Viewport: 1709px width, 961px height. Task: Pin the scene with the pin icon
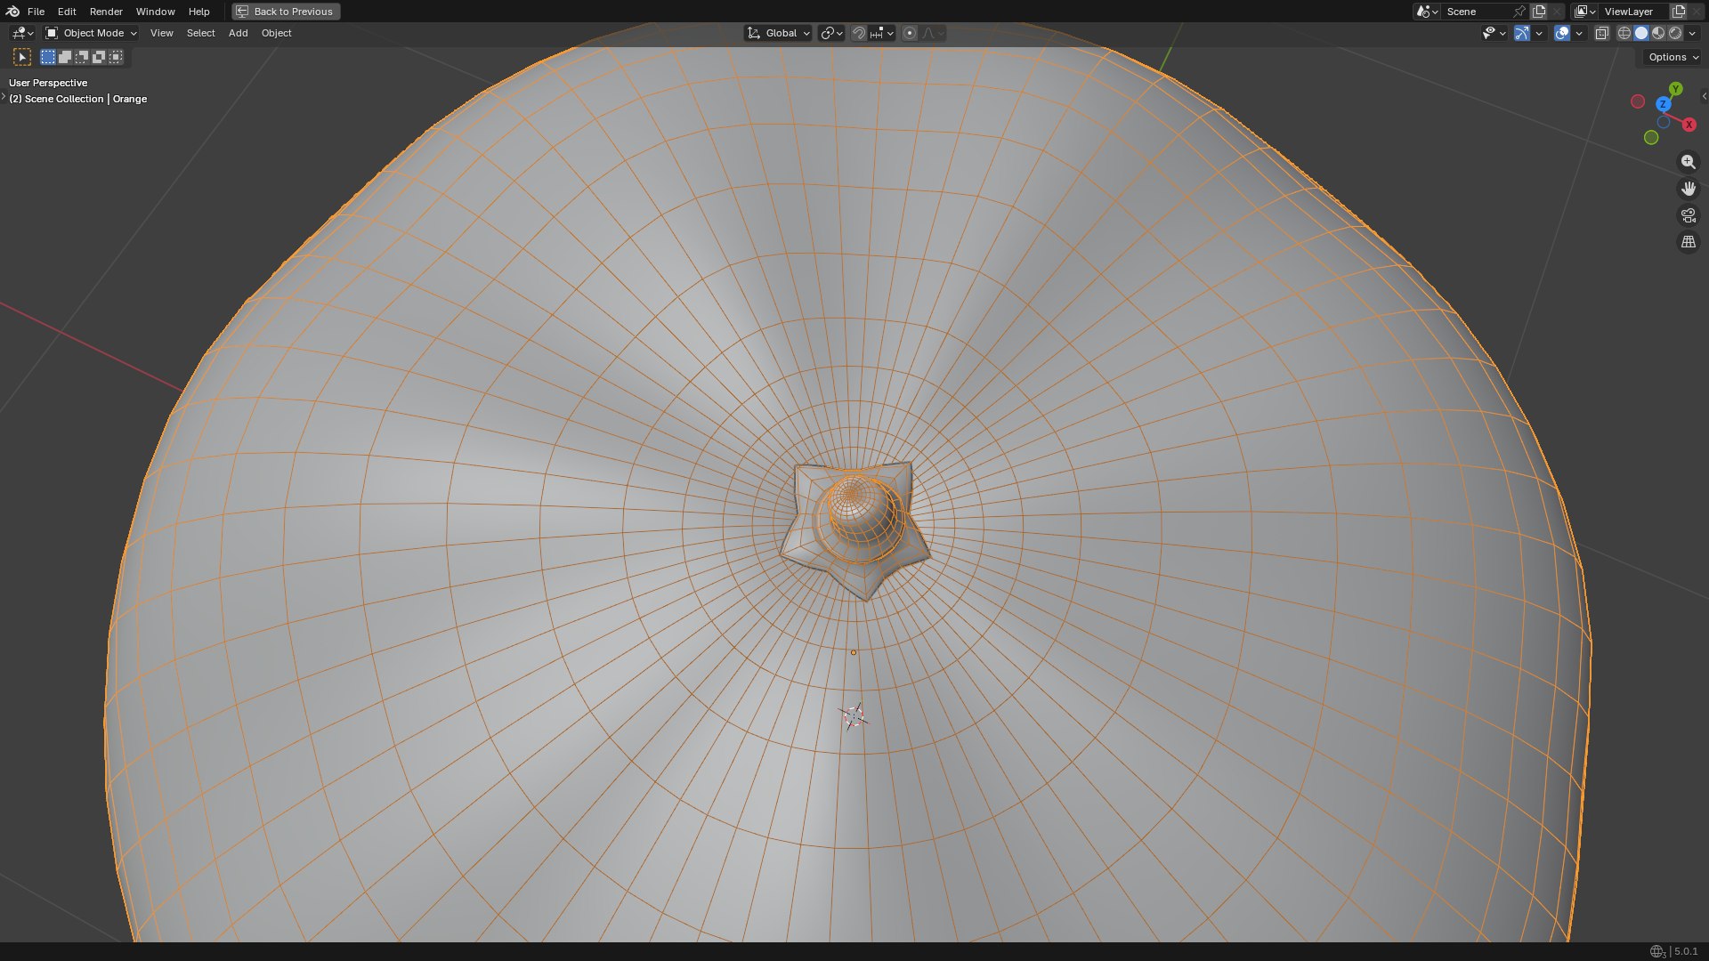(1519, 12)
